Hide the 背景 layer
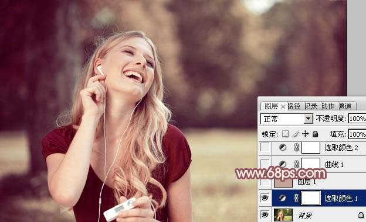This screenshot has height=222, width=366. 265,215
